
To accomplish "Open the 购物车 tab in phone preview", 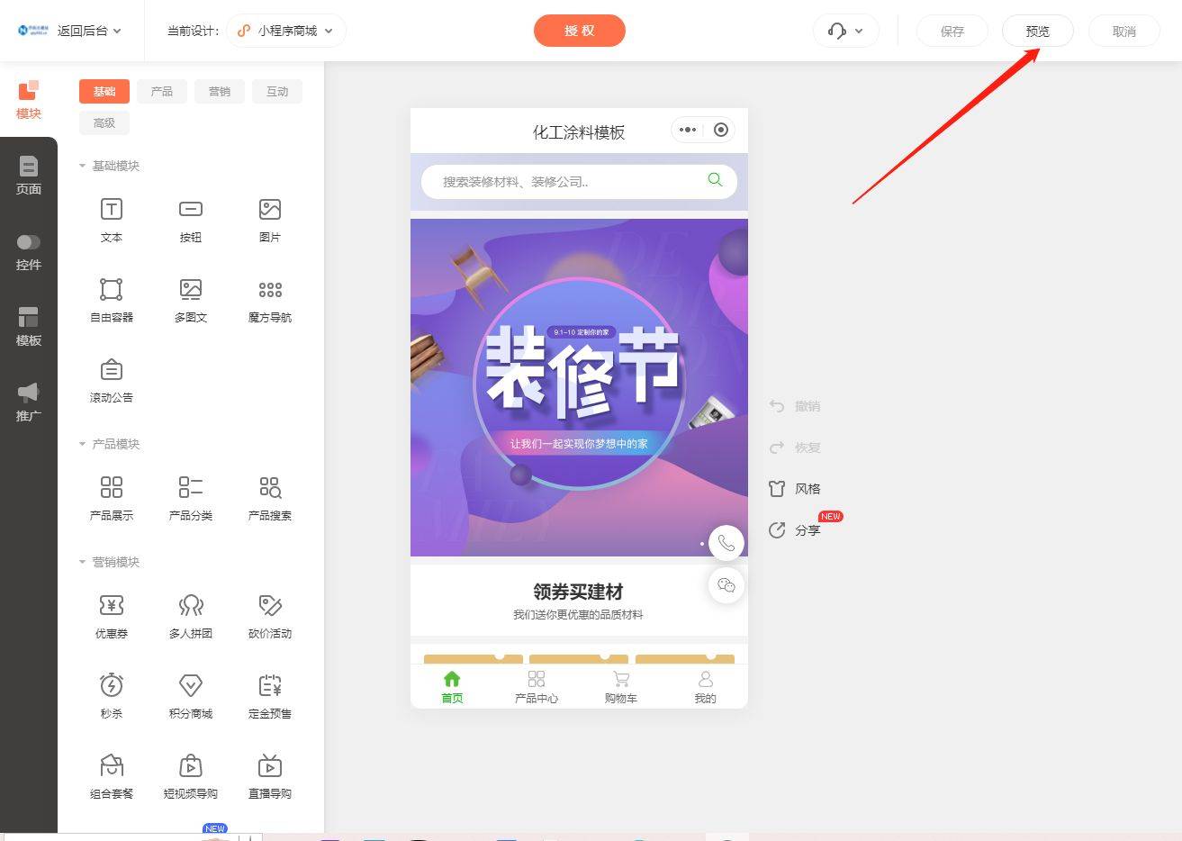I will (x=620, y=687).
